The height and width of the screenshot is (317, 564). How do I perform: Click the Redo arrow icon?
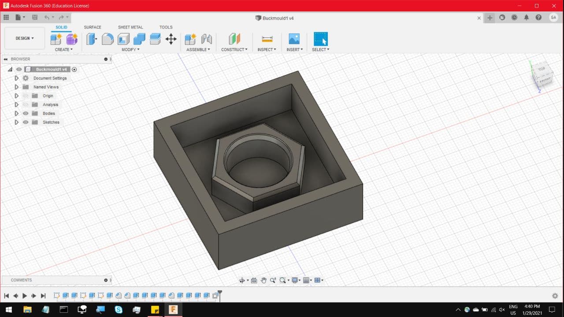coord(61,18)
